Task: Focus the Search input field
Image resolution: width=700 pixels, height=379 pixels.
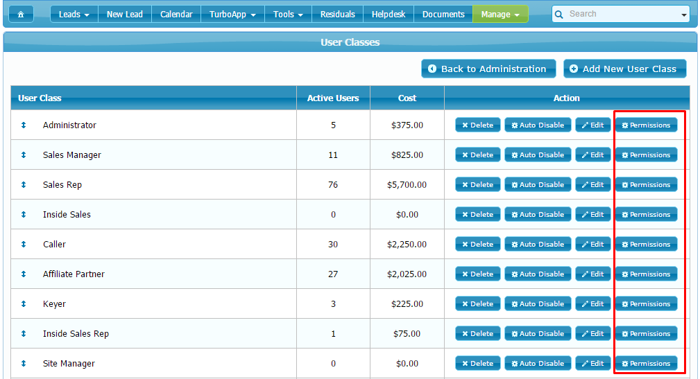Action: coord(621,14)
